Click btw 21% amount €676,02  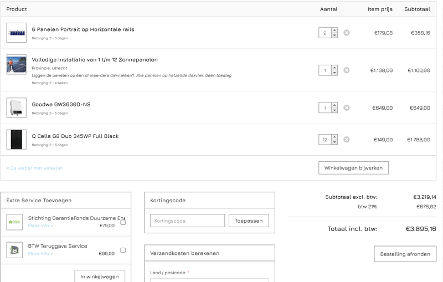[x=426, y=207]
